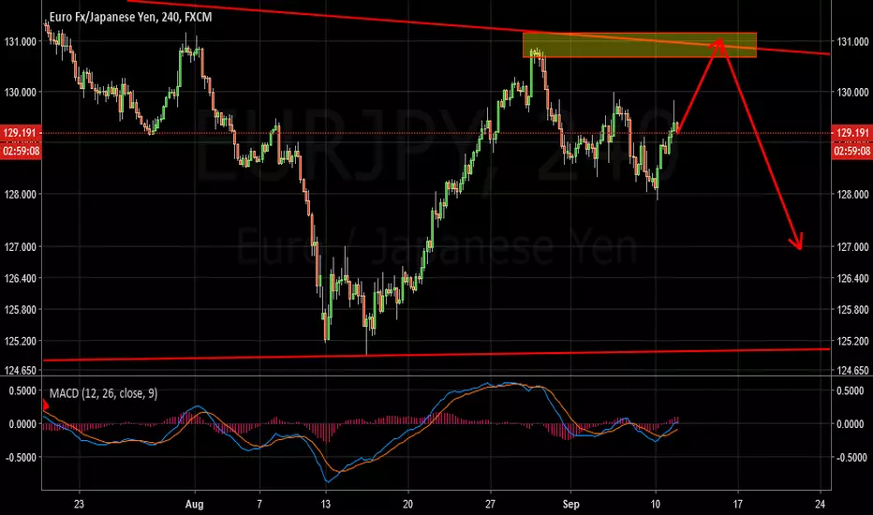873x515 pixels.
Task: Click the 0.0000 value on the left MACD axis
Action: (22, 424)
